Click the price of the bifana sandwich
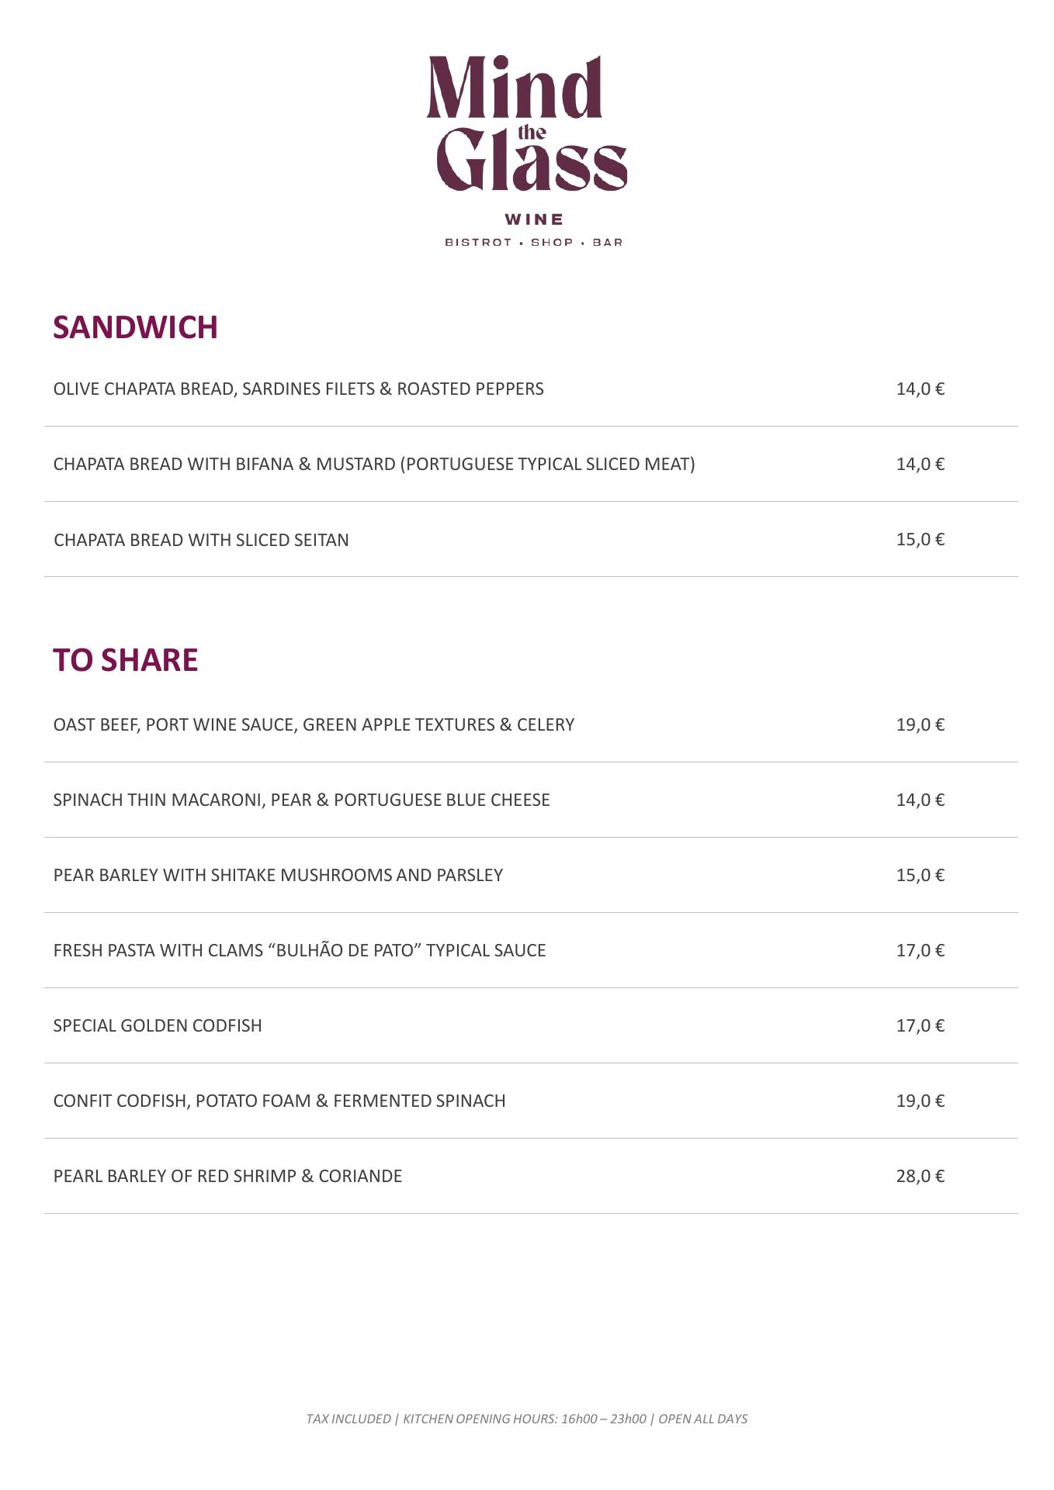 (920, 464)
